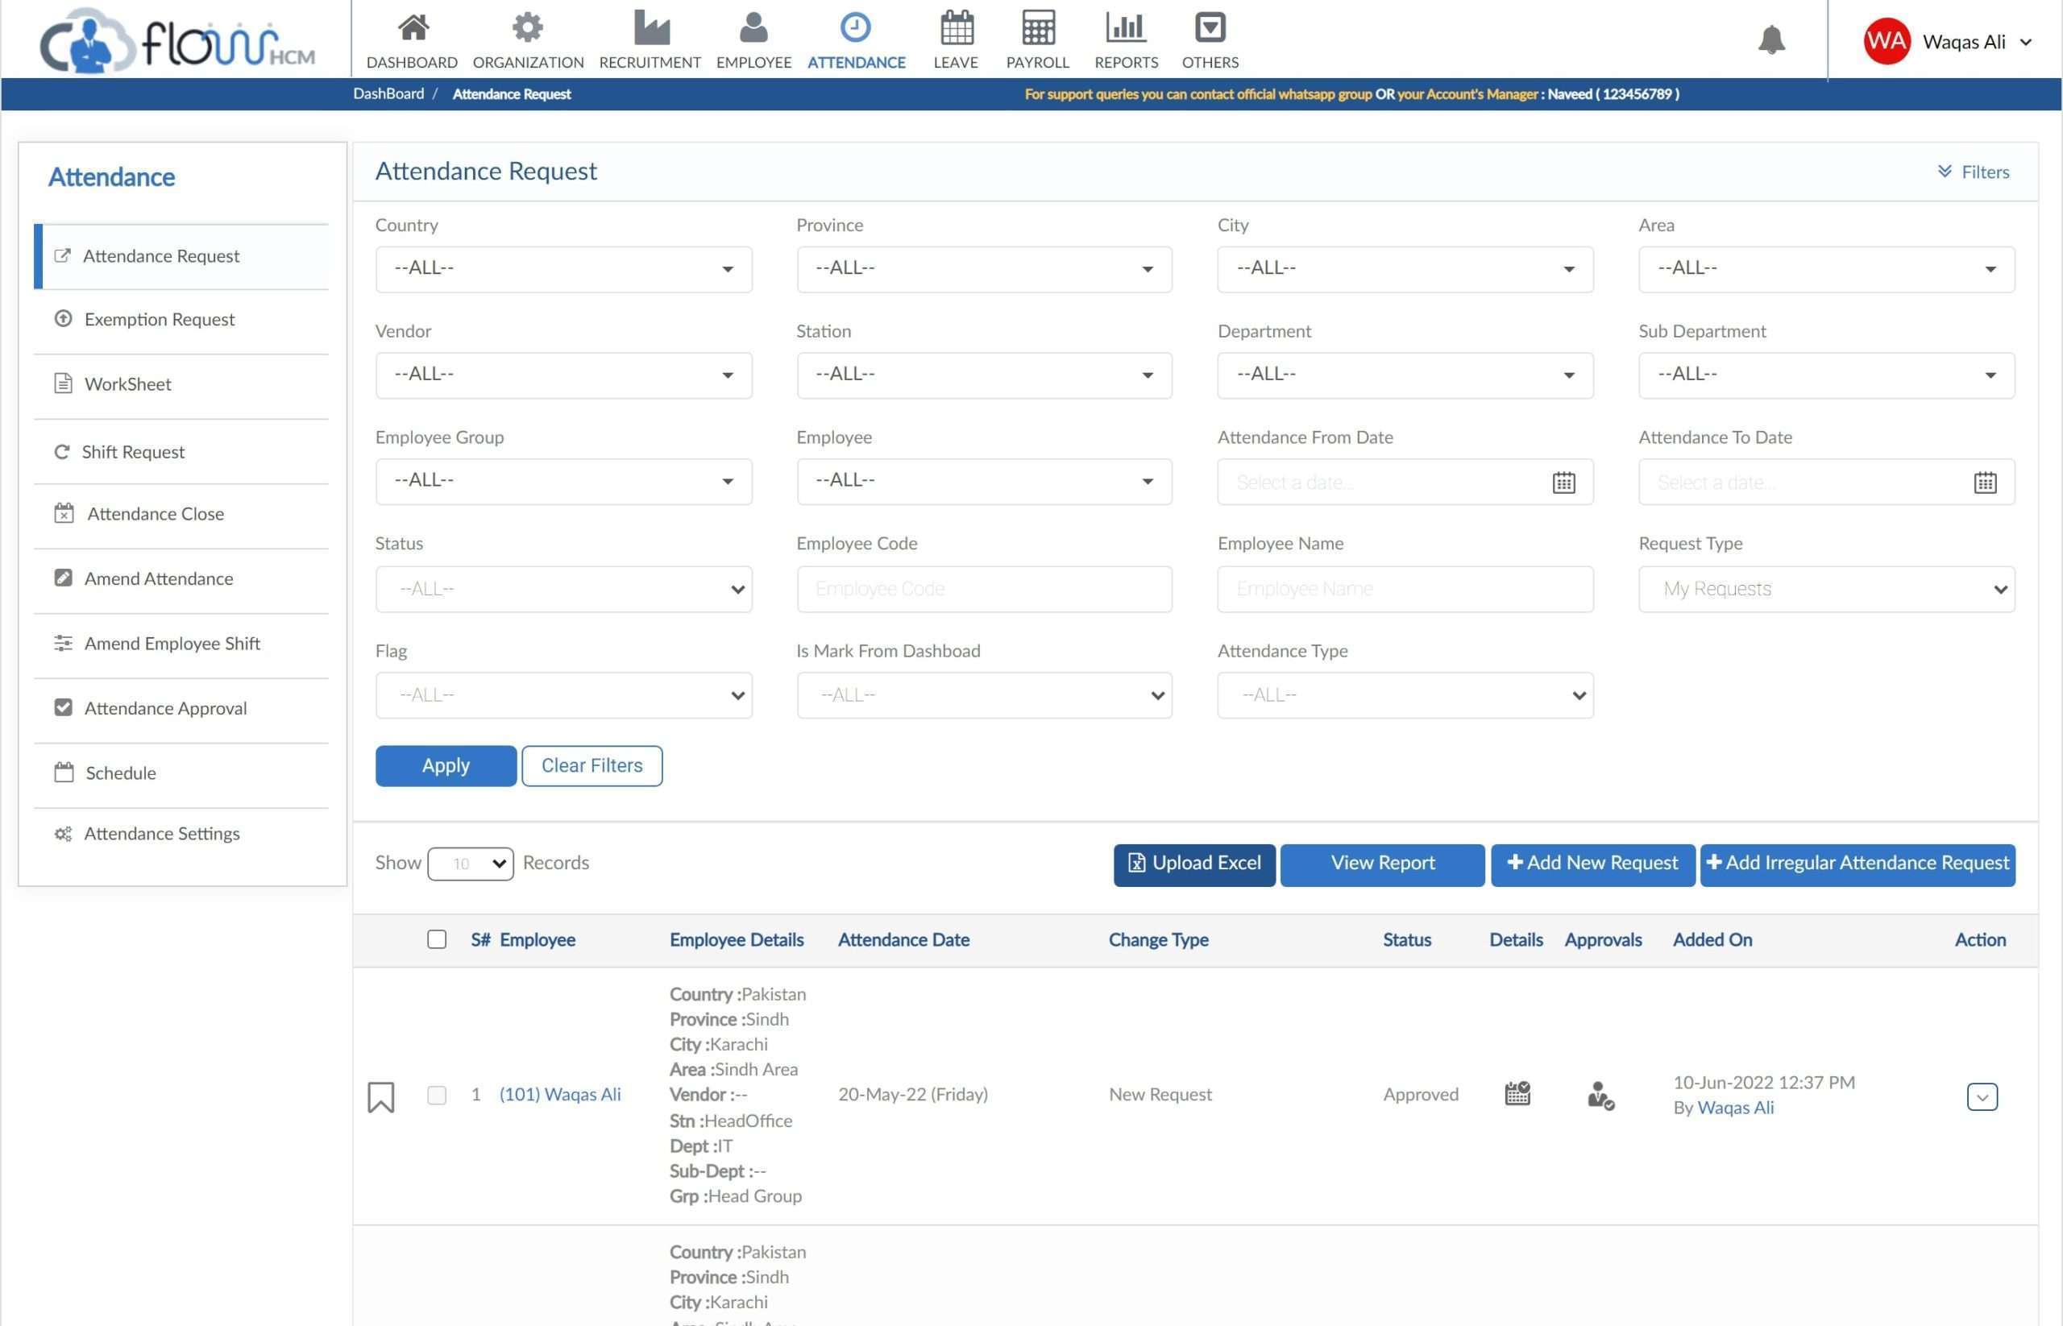Screen dimensions: 2063x1326
Task: Click the bookmark flag icon for Waqas Ali row
Action: click(380, 1097)
